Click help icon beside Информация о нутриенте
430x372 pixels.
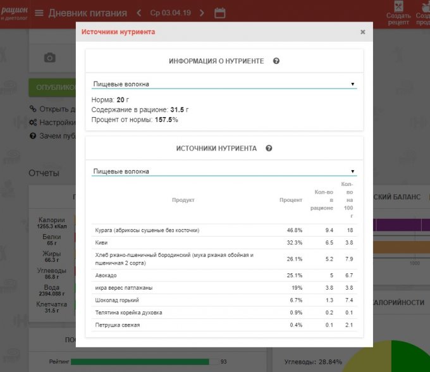point(276,61)
